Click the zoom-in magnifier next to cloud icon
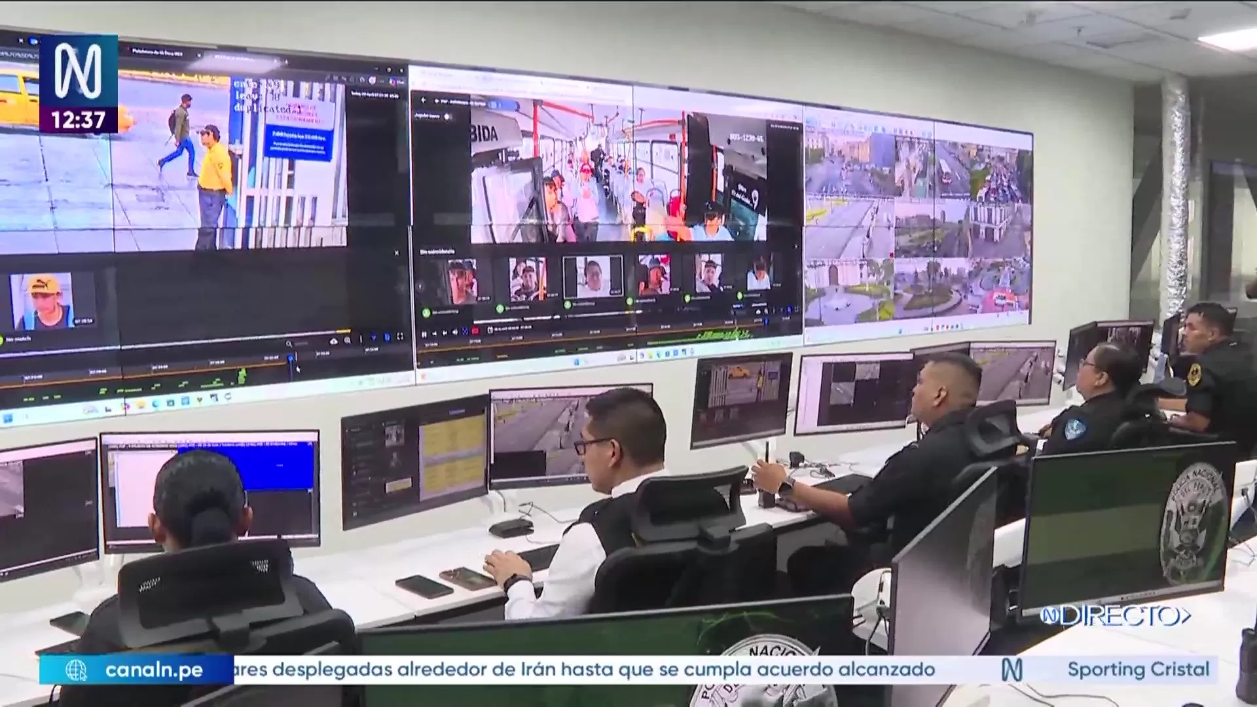The height and width of the screenshot is (707, 1257). pos(348,340)
